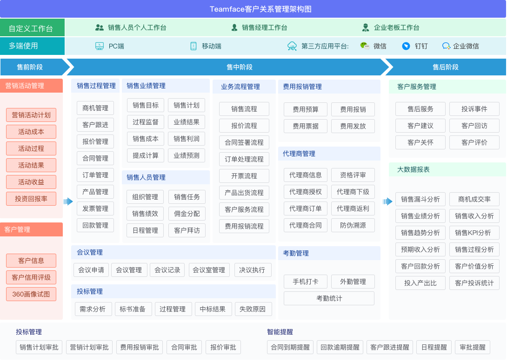Select the DingTalk (钉钉) icon
Image resolution: width=507 pixels, height=363 pixels.
pos(405,46)
